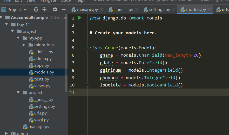Click the collapse all icon in Project panel
The height and width of the screenshot is (135, 229).
pyautogui.click(x=44, y=10)
